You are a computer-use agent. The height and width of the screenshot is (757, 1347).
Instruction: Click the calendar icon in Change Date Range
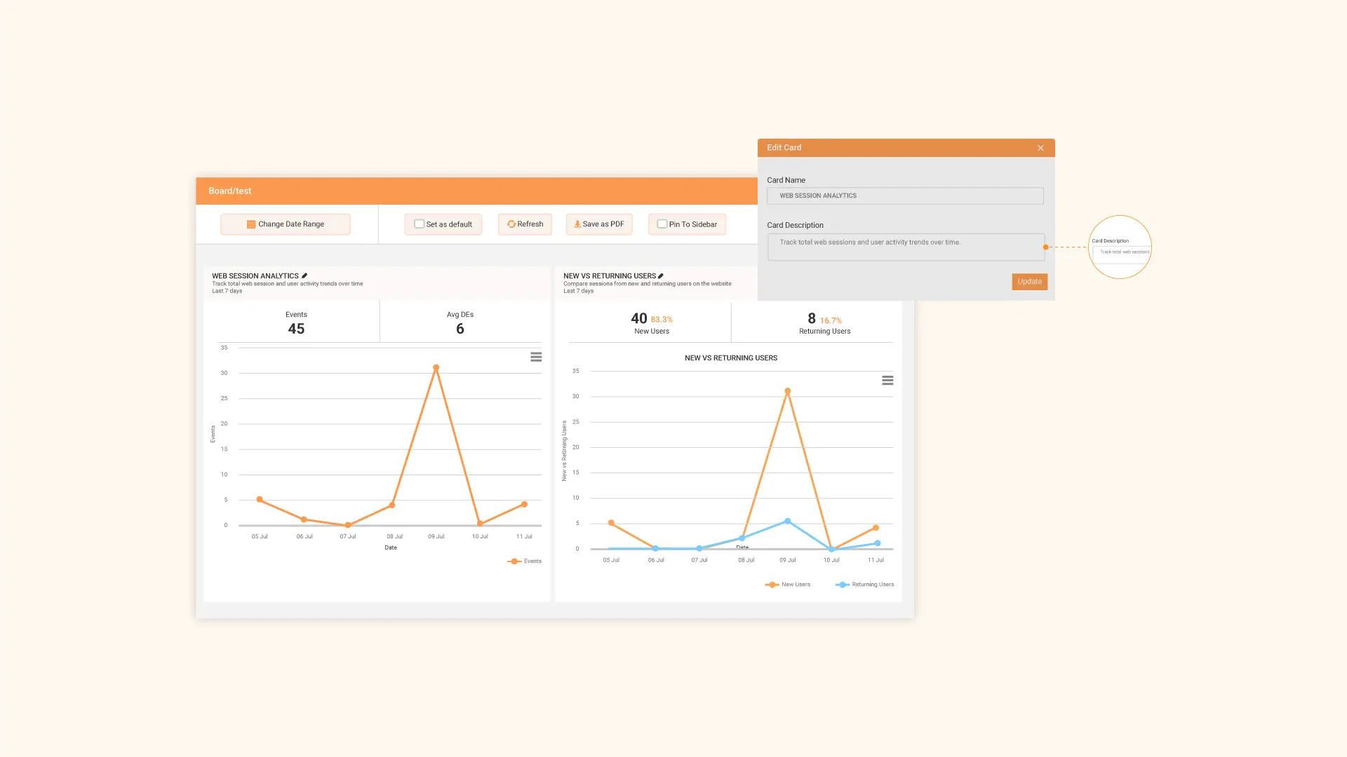[251, 224]
